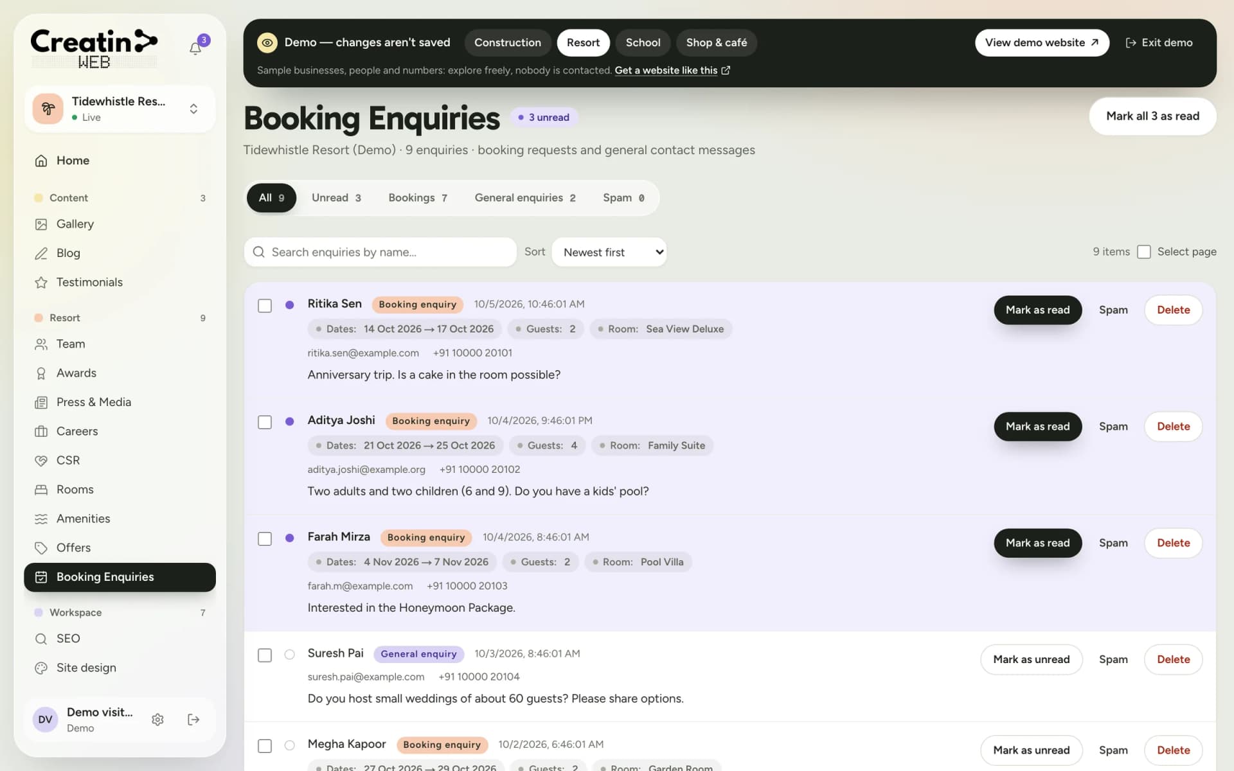
Task: Click the search enquiries by name field
Action: (x=380, y=253)
